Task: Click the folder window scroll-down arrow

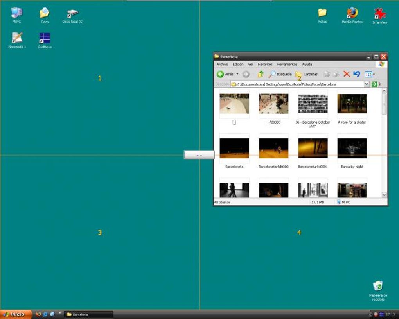Action: tap(384, 195)
